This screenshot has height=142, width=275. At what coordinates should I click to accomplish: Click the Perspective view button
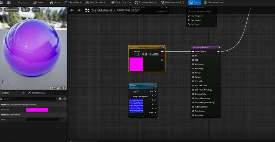click(12, 10)
